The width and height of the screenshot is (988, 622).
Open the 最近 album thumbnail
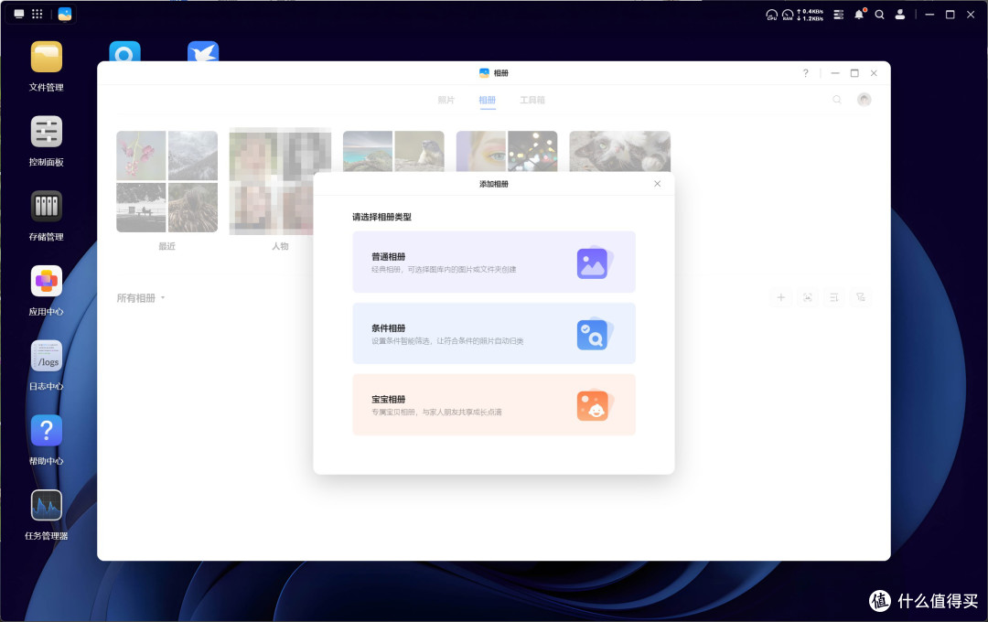(167, 181)
